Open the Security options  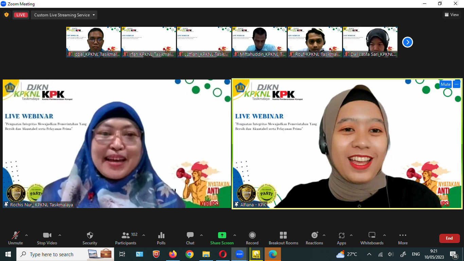click(x=90, y=238)
